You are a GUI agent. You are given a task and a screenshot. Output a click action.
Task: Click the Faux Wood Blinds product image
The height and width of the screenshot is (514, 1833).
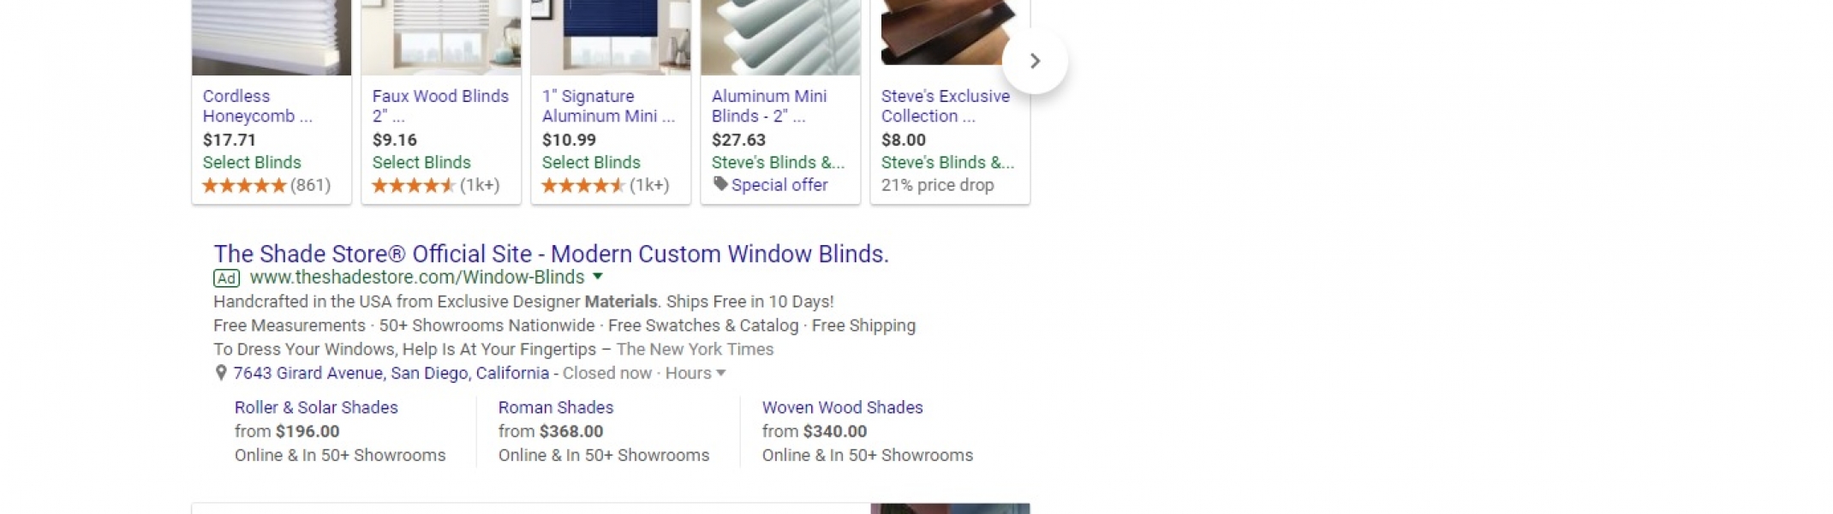[441, 38]
